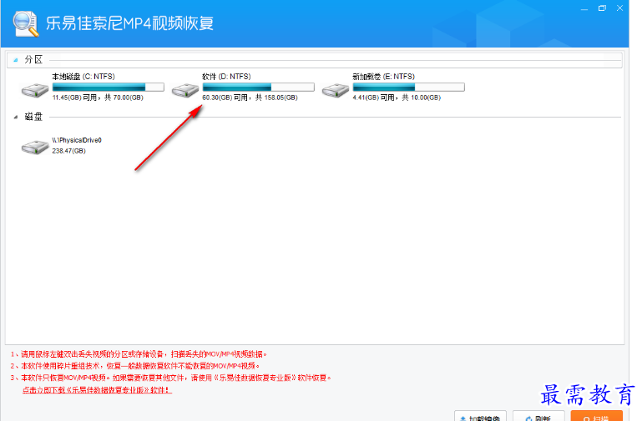The height and width of the screenshot is (421, 642).
Task: Select the C: local disk drive icon
Action: (x=35, y=90)
